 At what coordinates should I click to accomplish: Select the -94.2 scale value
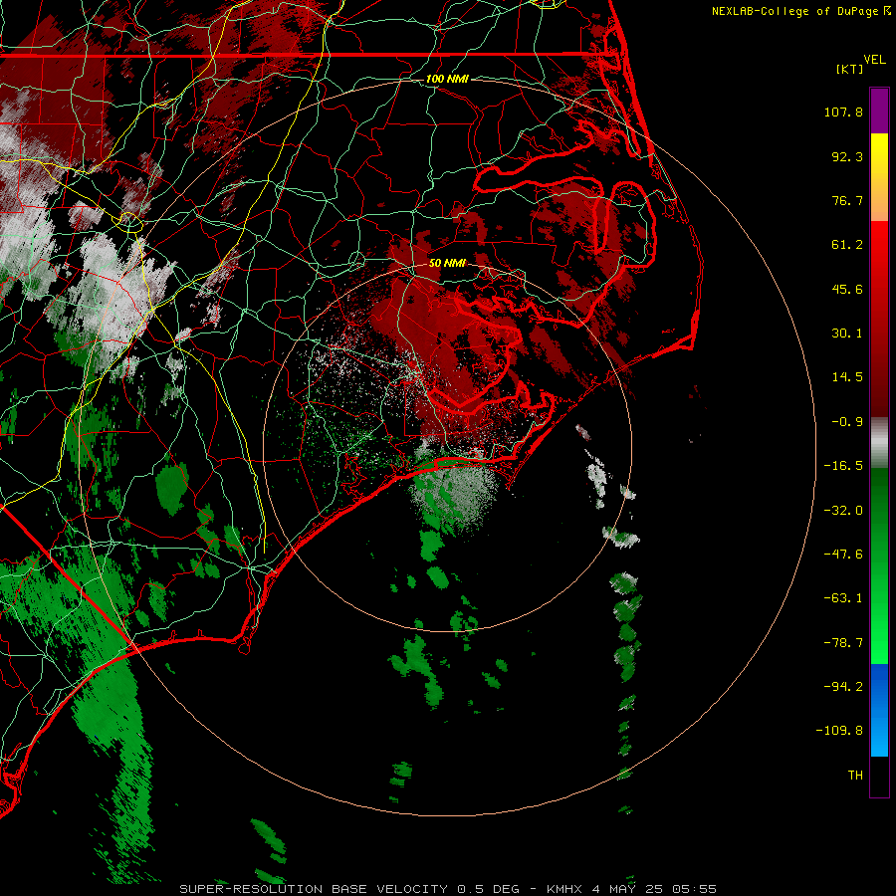(x=843, y=686)
